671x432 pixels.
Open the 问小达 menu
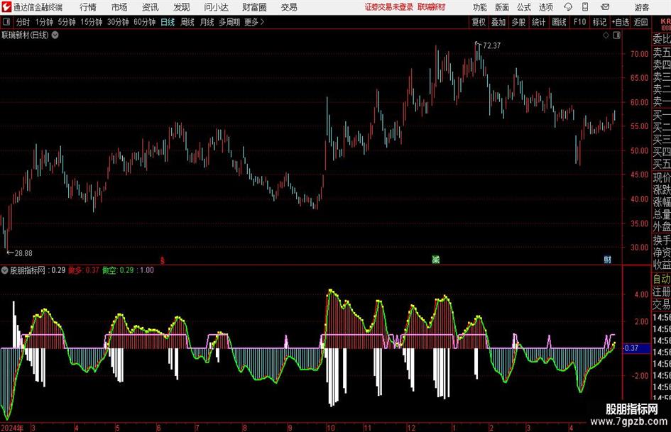216,7
